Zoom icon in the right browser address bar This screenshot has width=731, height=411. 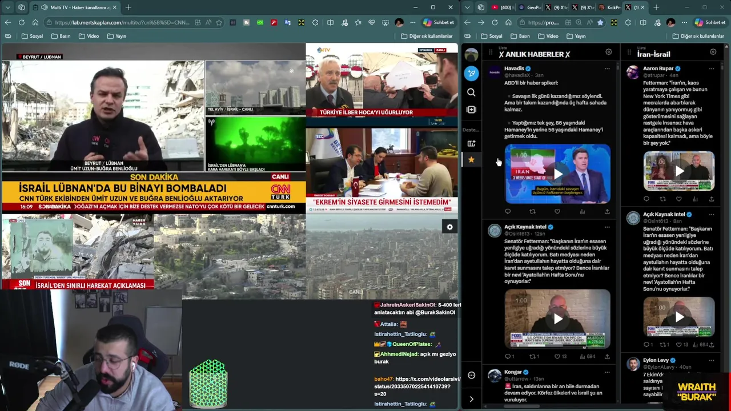point(579,22)
